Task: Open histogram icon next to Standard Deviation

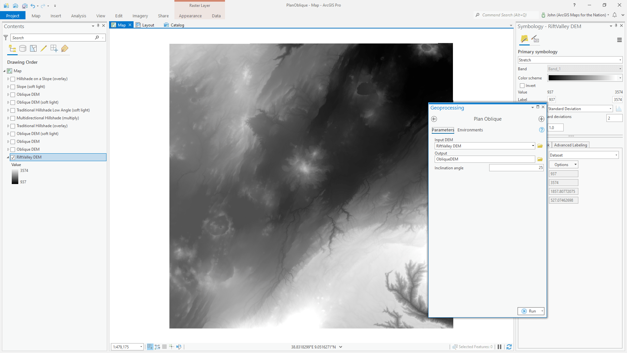Action: pyautogui.click(x=619, y=109)
